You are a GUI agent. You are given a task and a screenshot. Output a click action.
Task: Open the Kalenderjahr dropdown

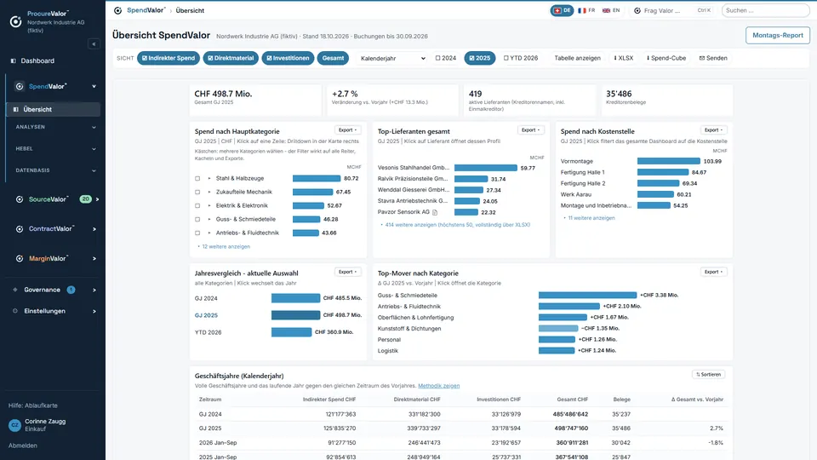coord(392,58)
